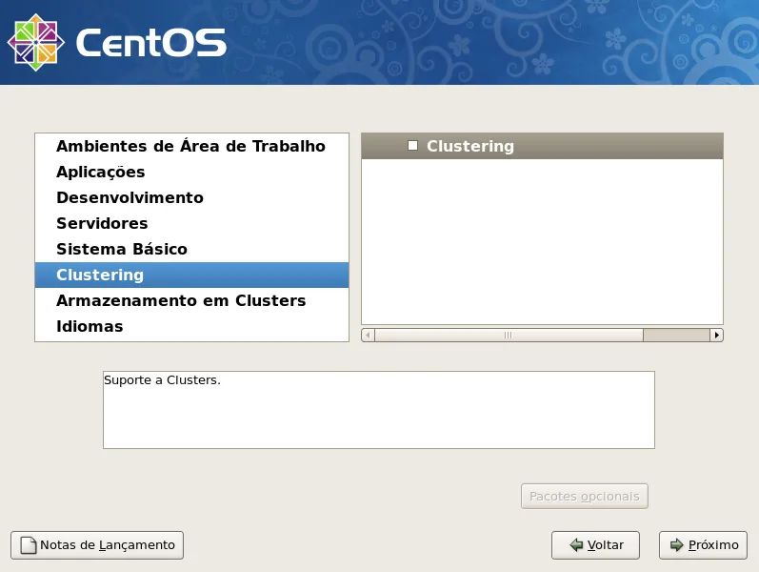Click the scrollbar left arrow
759x572 pixels.
pos(368,335)
